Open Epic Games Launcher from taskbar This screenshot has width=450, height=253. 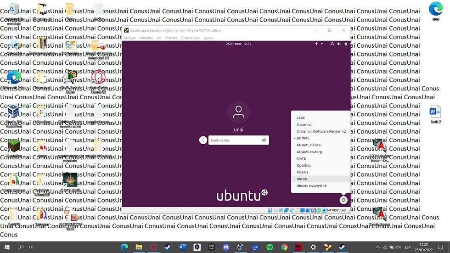pyautogui.click(x=212, y=247)
